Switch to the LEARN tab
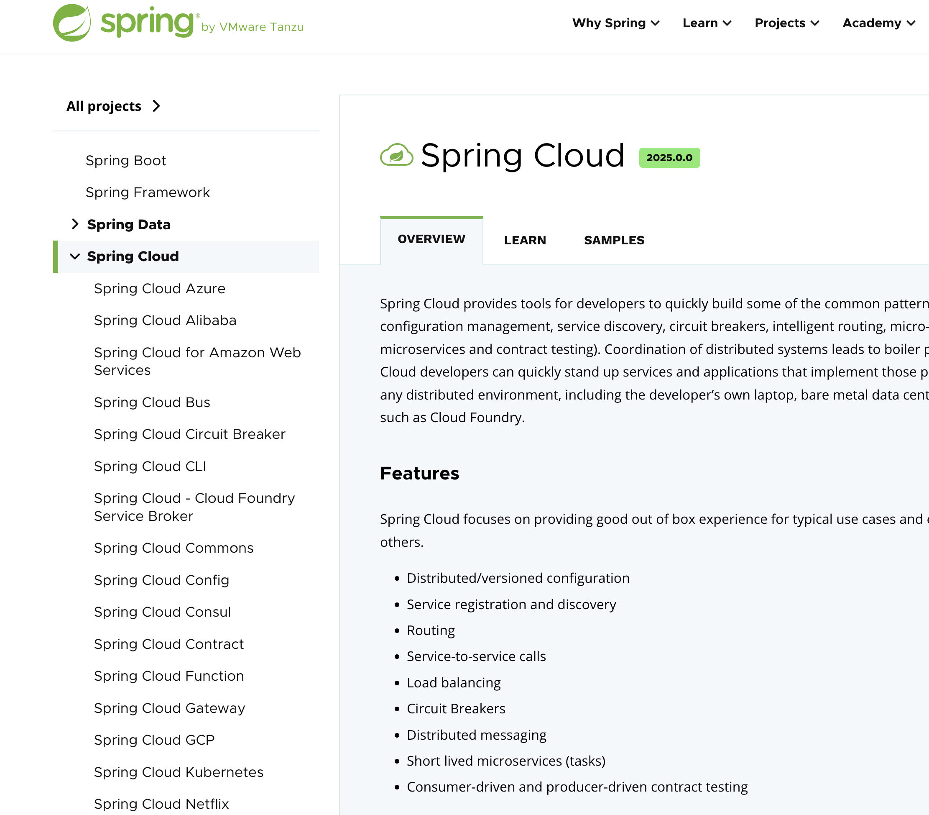The image size is (929, 815). click(x=525, y=240)
